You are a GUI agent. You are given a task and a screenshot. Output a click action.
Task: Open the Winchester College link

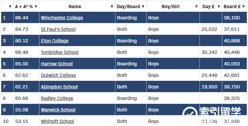click(x=62, y=18)
